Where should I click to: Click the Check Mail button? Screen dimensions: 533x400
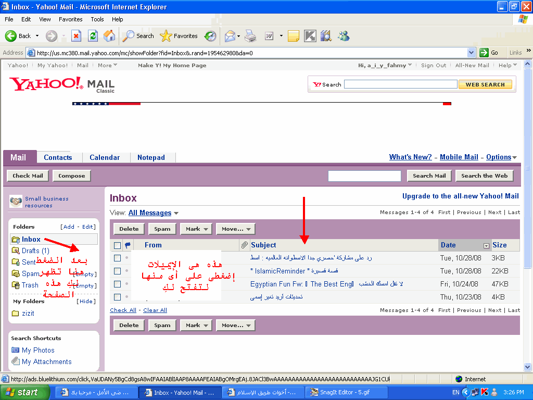(28, 176)
